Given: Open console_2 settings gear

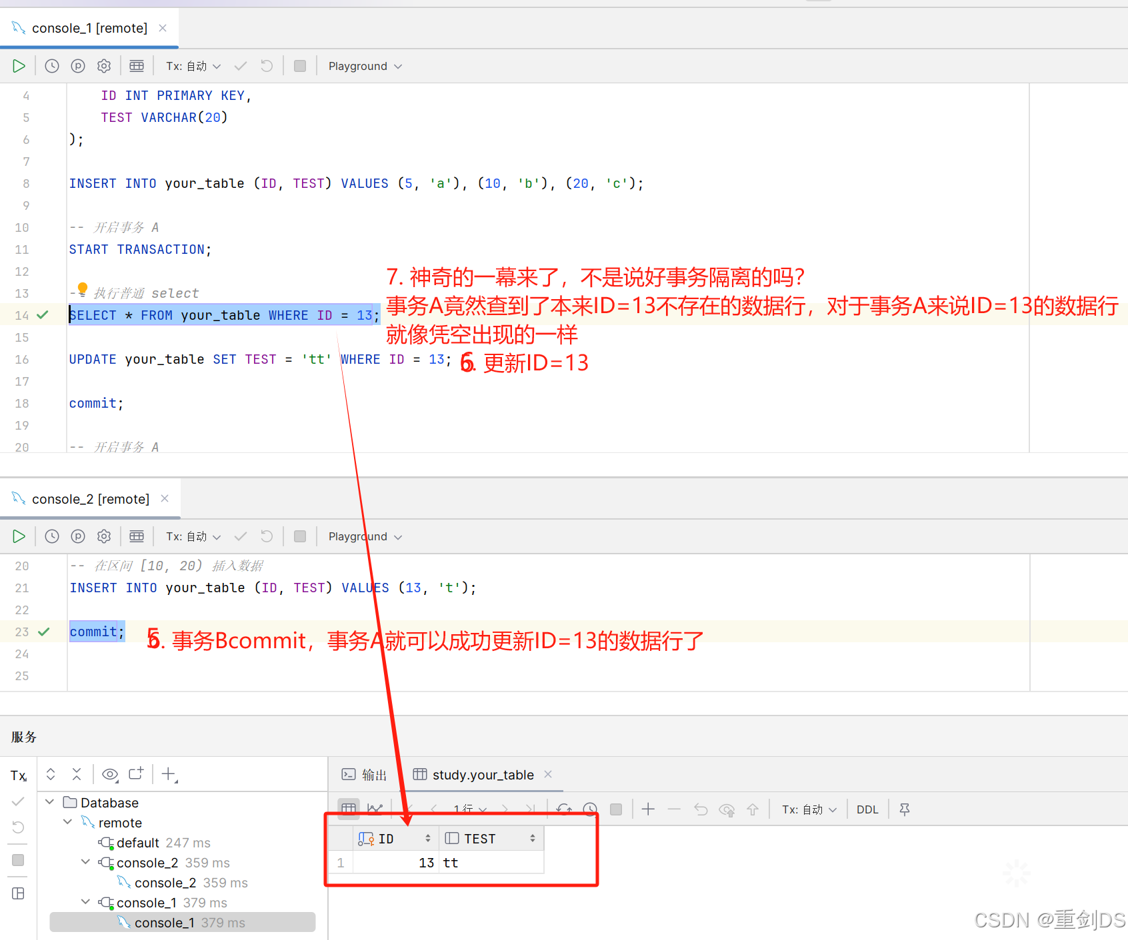Looking at the screenshot, I should [x=104, y=536].
